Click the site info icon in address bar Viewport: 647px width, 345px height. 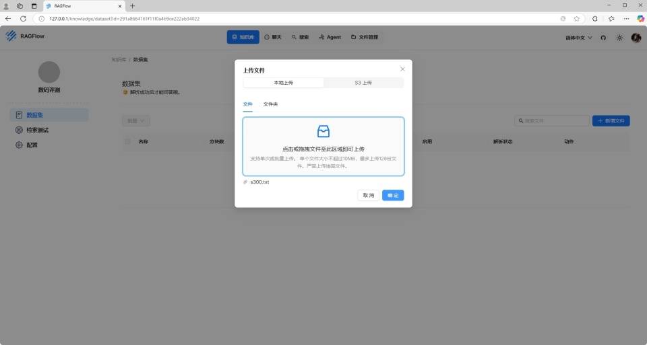[41, 19]
